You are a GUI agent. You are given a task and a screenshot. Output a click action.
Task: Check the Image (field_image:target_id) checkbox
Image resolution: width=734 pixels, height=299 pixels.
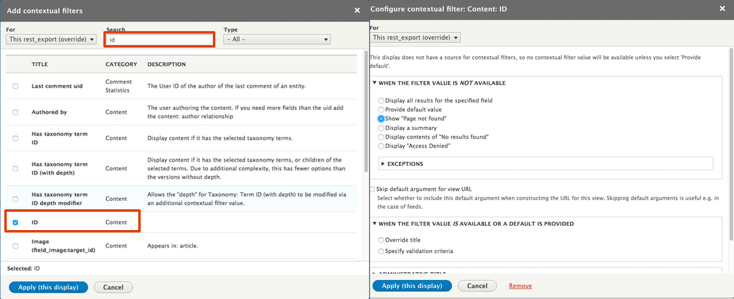pyautogui.click(x=15, y=246)
